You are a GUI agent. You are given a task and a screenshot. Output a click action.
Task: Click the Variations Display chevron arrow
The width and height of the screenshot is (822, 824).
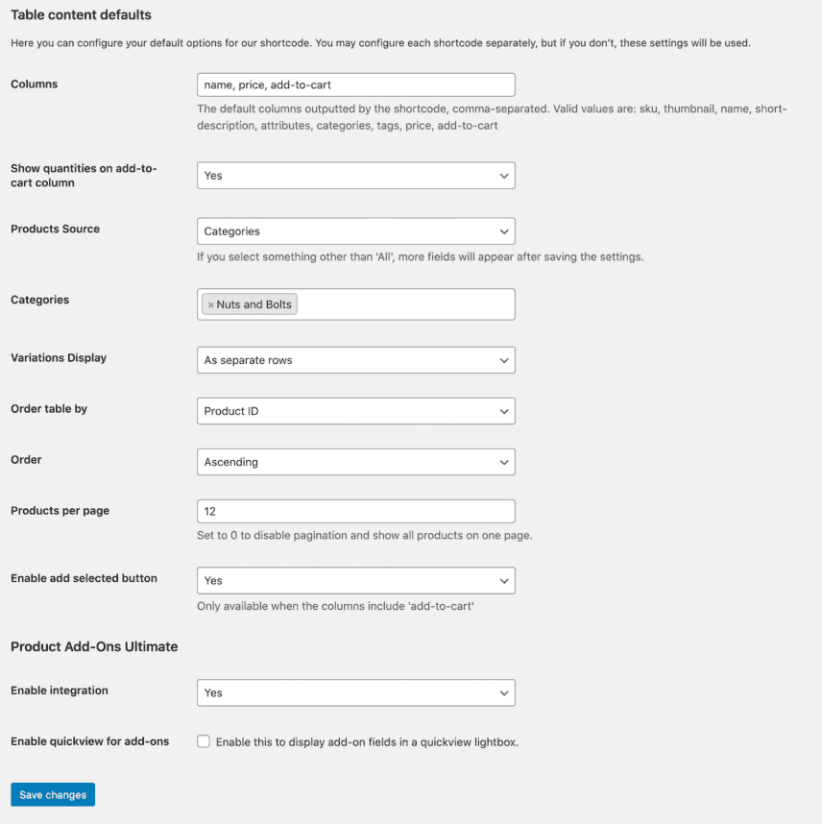pos(503,360)
